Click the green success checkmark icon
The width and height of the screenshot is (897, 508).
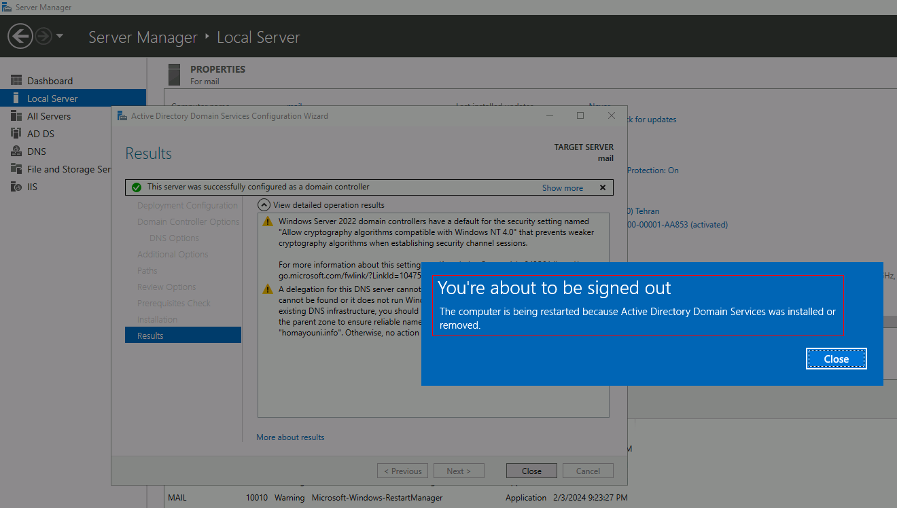point(137,187)
